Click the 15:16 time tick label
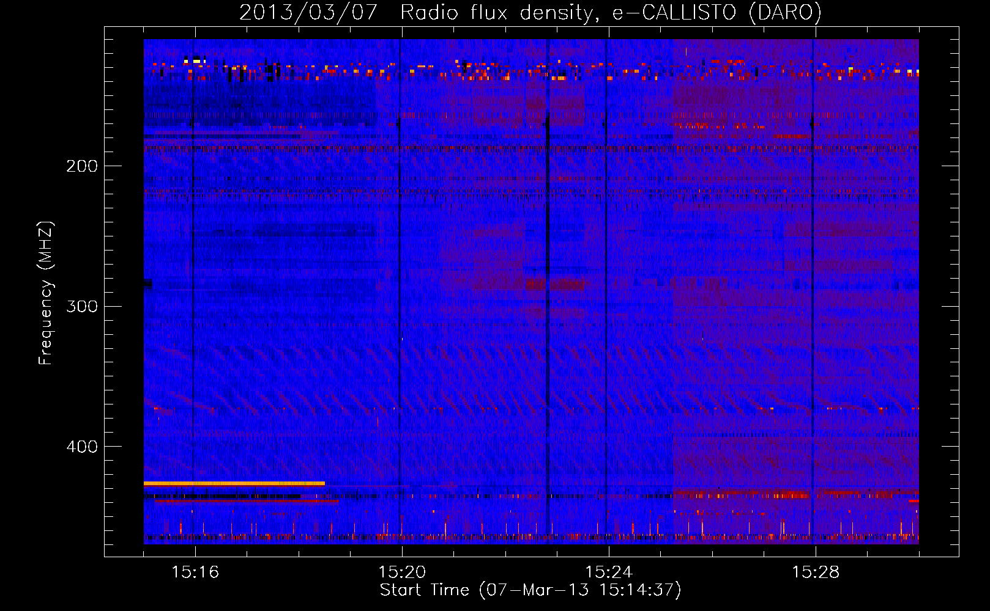Screen dimensions: 990x611 (195, 572)
